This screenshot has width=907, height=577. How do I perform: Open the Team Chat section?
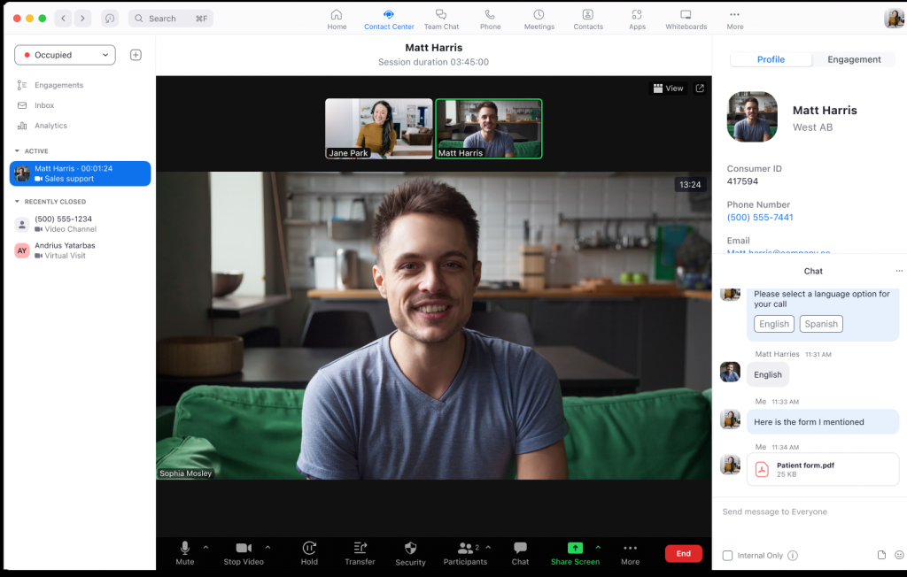[441, 19]
